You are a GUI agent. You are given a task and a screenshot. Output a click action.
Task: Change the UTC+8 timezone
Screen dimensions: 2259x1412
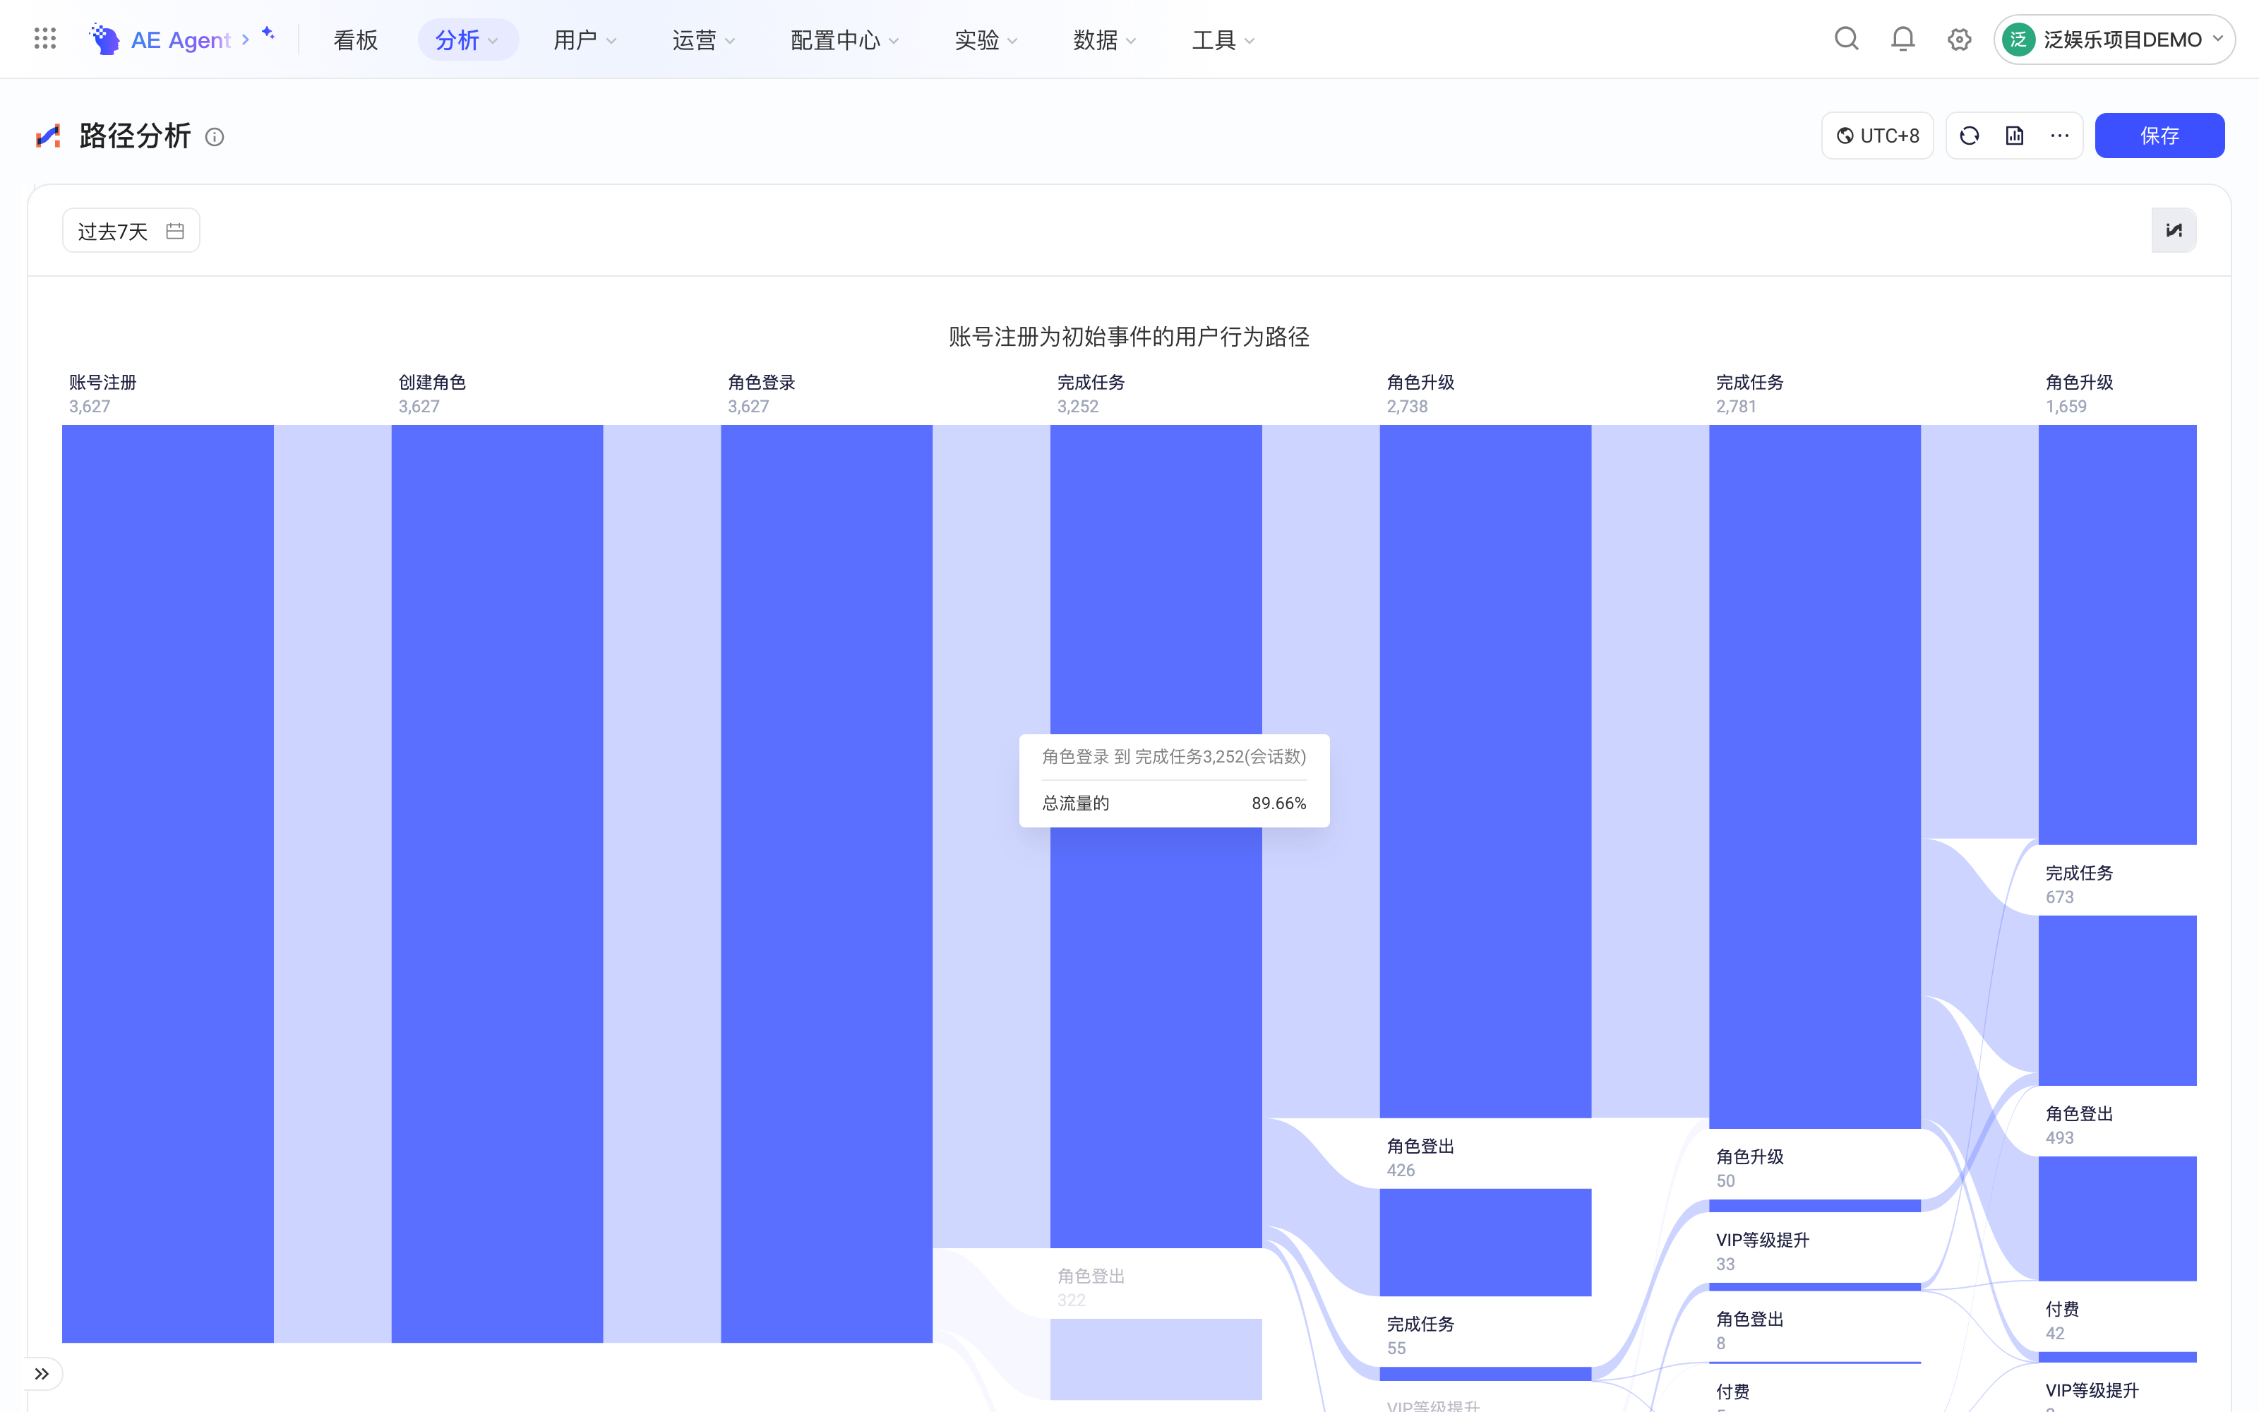tap(1877, 136)
